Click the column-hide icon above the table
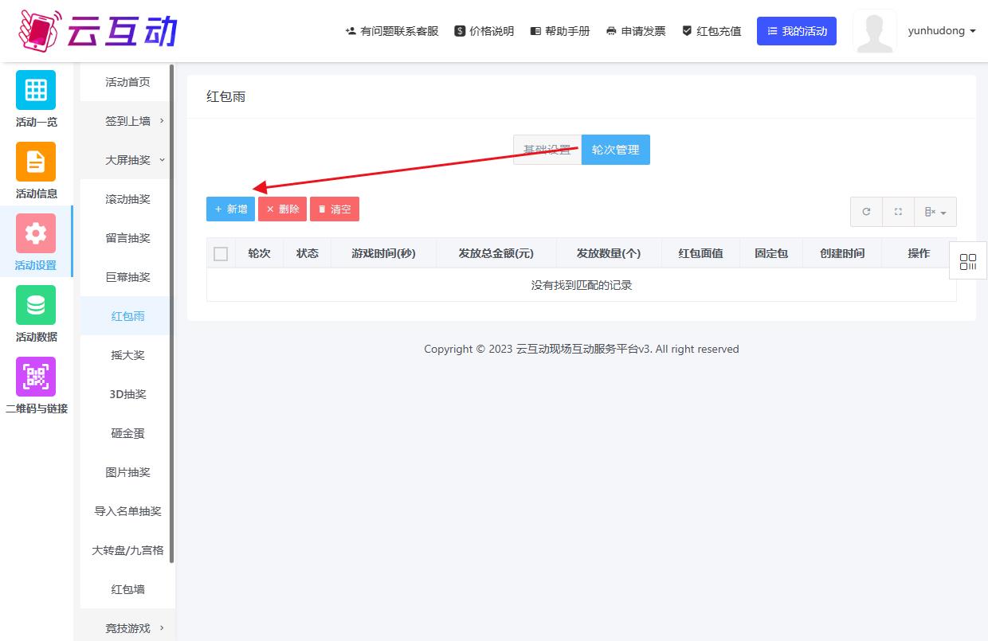This screenshot has height=641, width=988. pyautogui.click(x=935, y=211)
